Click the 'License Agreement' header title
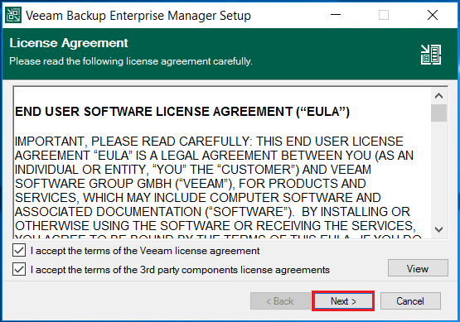Screen dimensions: 460x322 pos(69,43)
